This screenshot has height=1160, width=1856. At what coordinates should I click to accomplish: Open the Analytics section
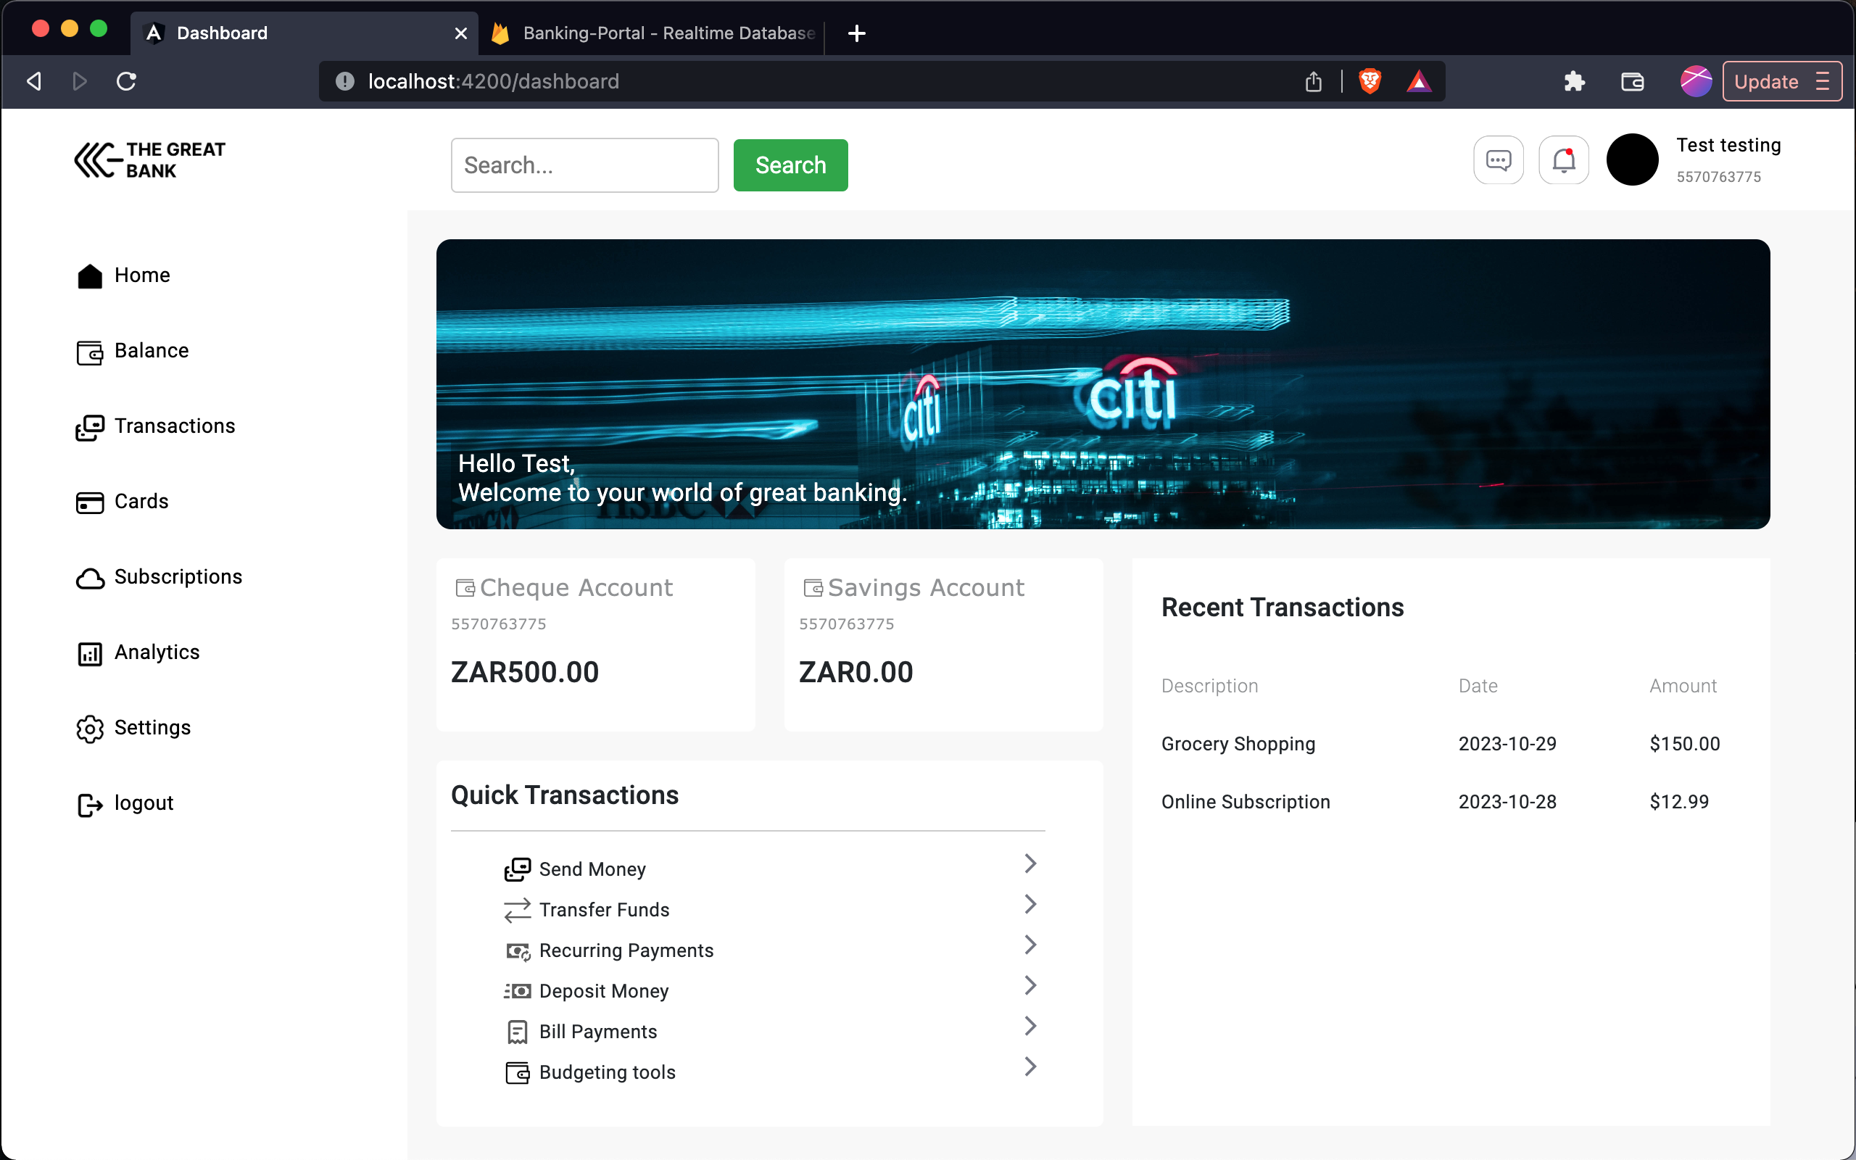pos(157,651)
